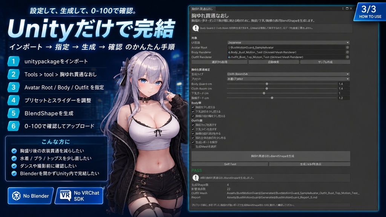Click the bullet Blenderを開かずUnity内で完結したい

point(60,173)
